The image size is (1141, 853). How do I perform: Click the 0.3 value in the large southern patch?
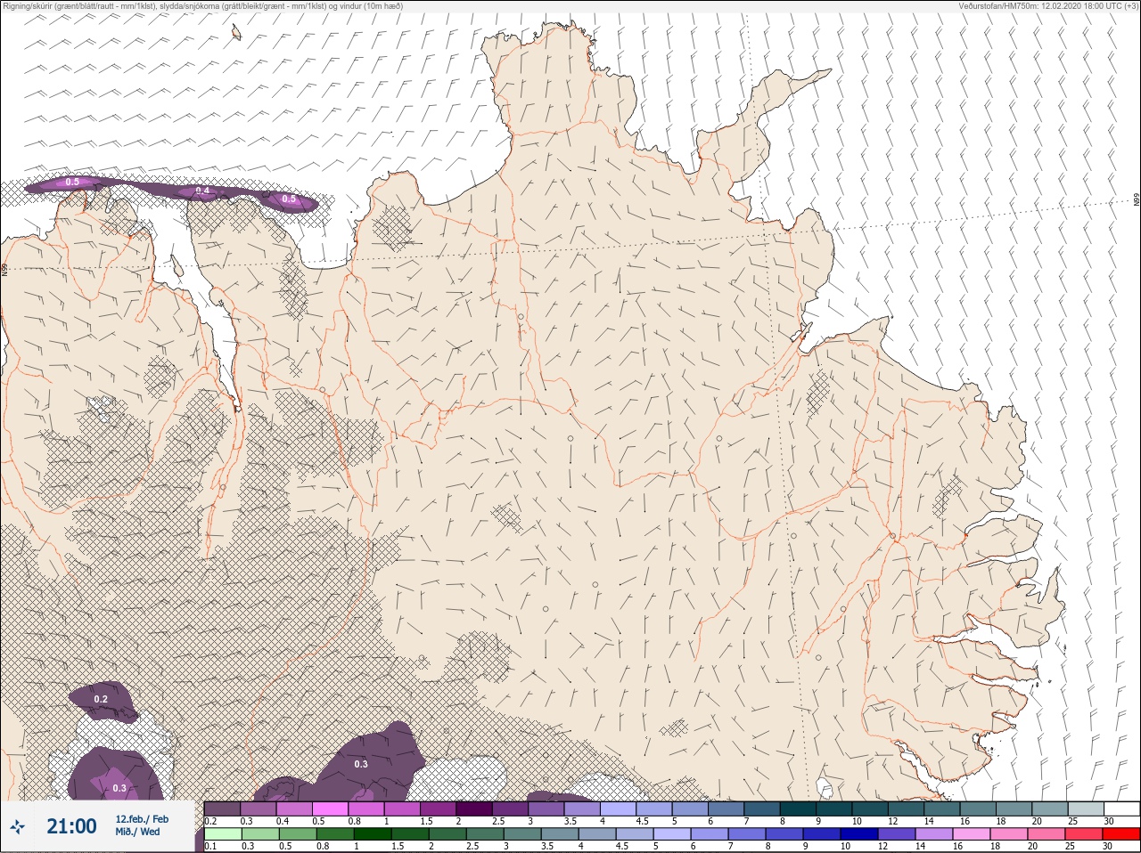(361, 764)
